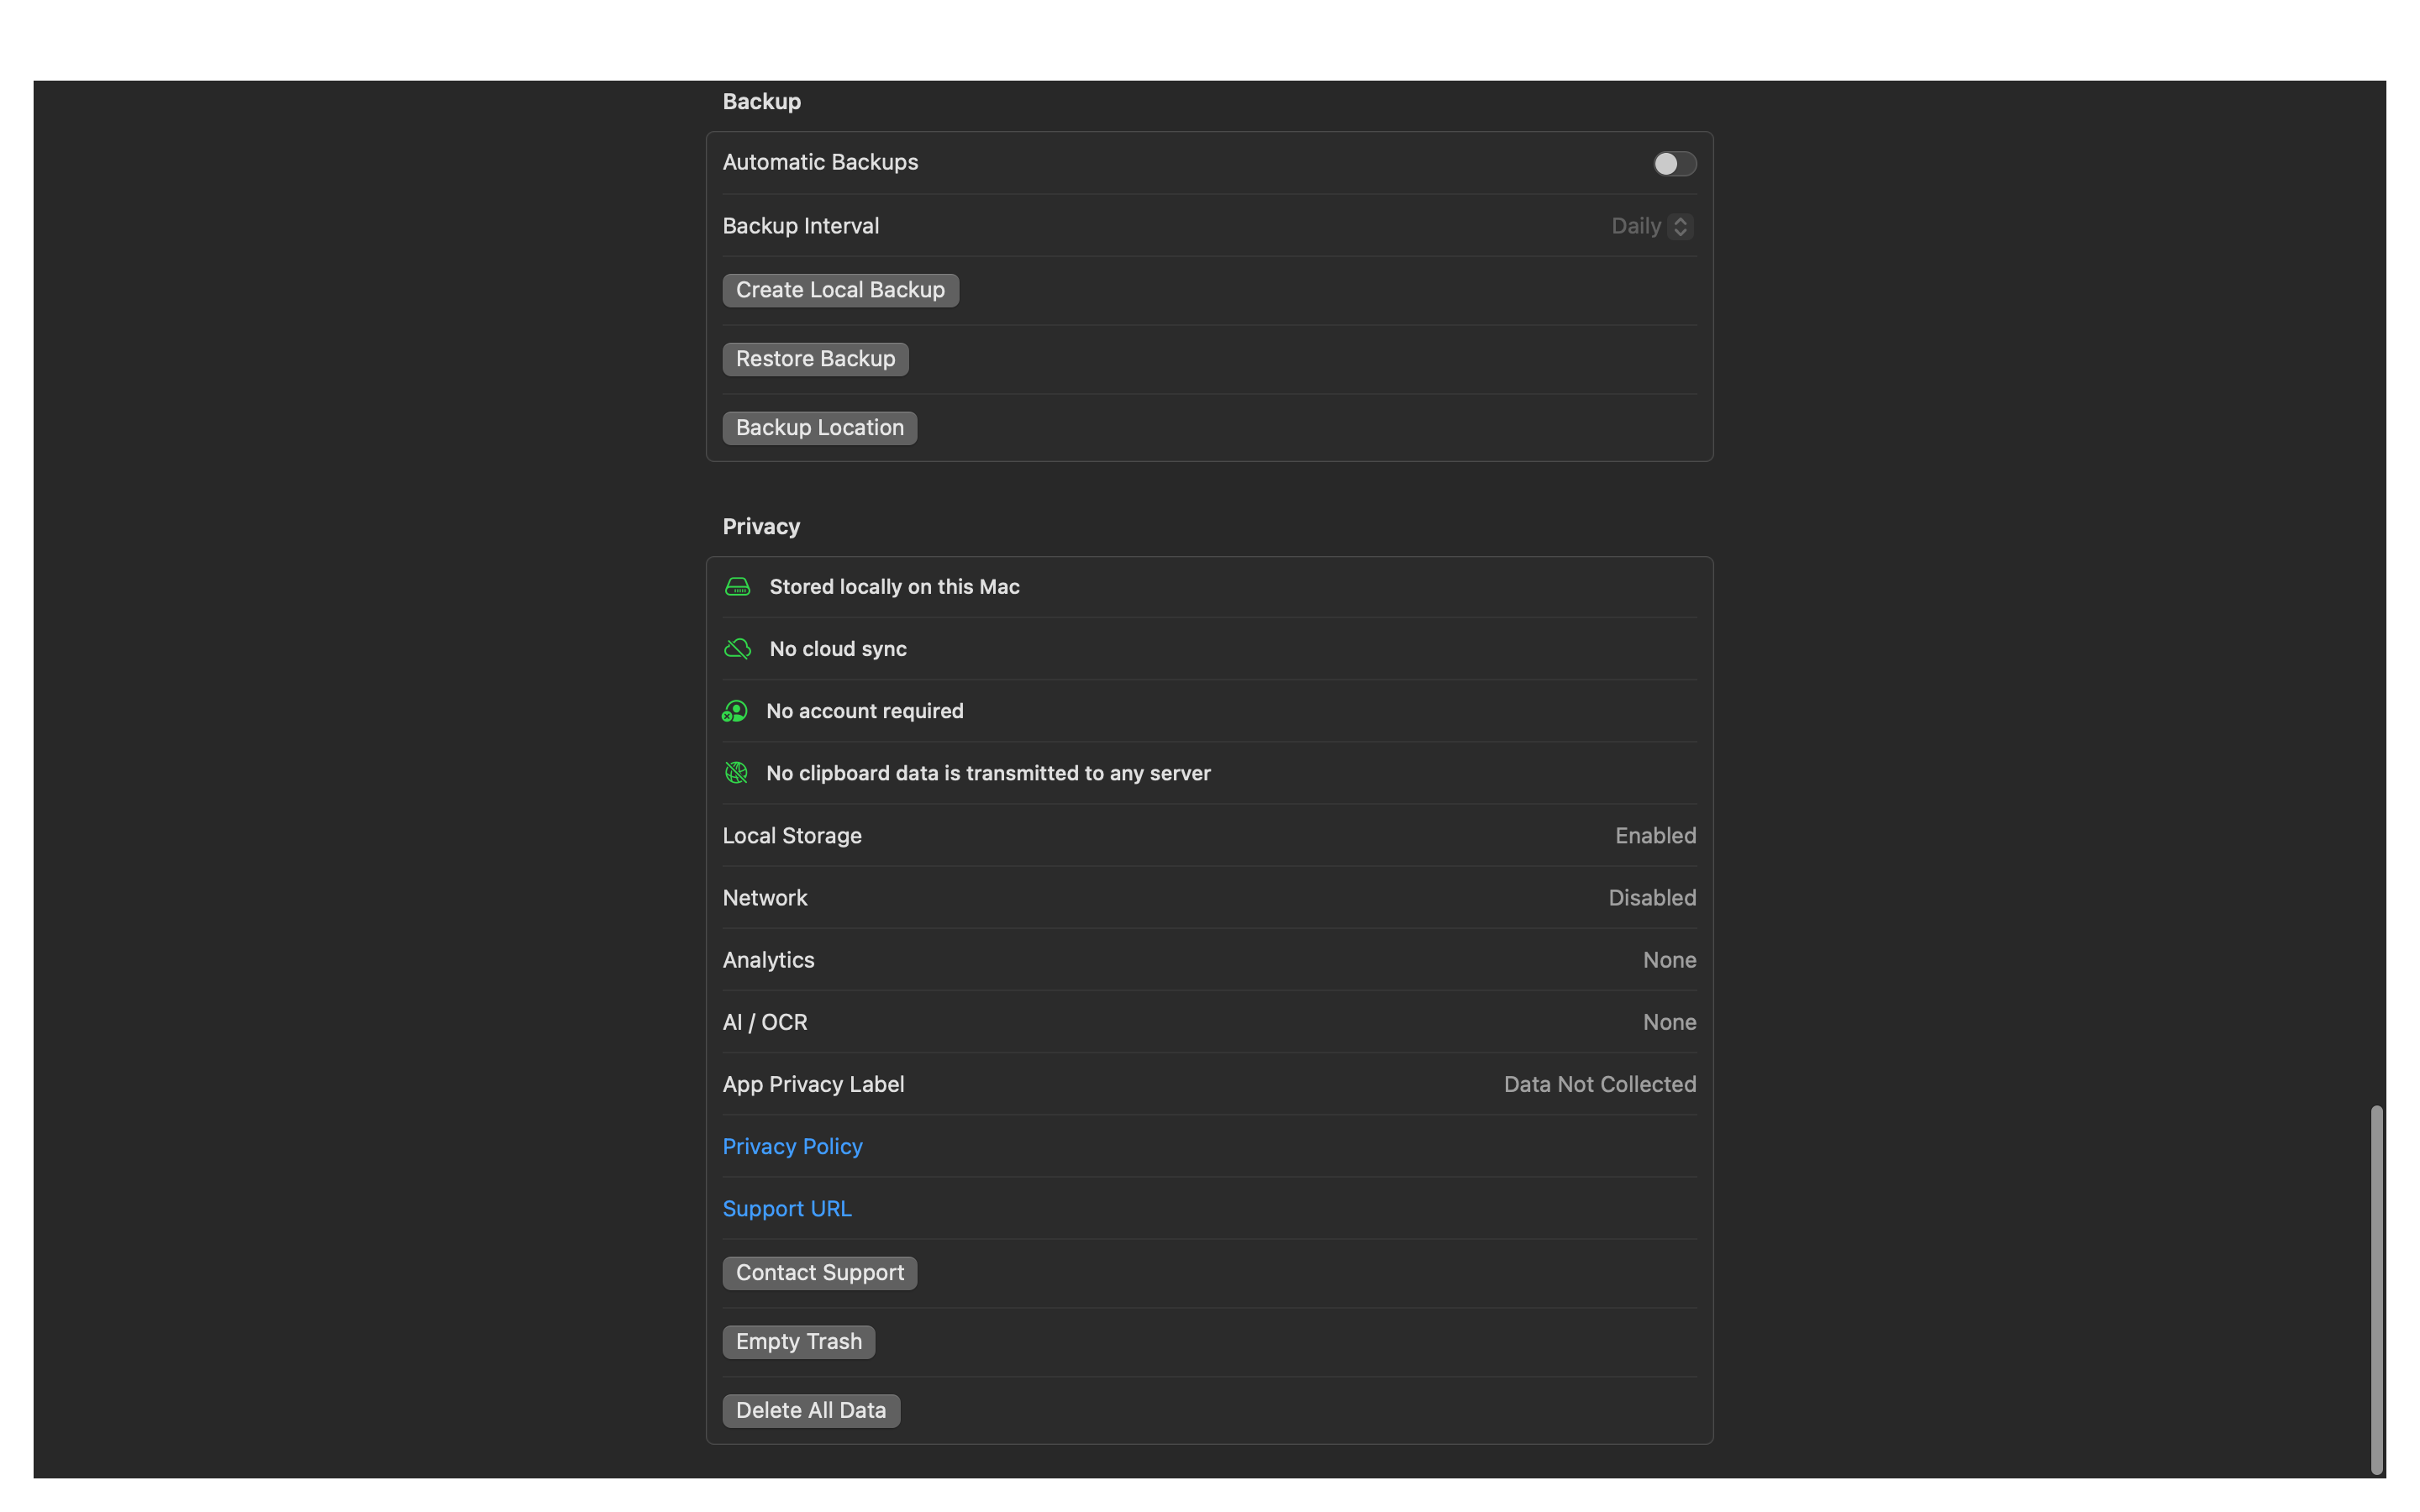Click the AI / OCR 'None' value
The width and height of the screenshot is (2420, 1512).
click(x=1669, y=1022)
